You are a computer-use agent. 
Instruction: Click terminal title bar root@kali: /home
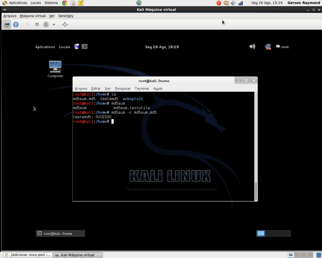click(x=154, y=81)
